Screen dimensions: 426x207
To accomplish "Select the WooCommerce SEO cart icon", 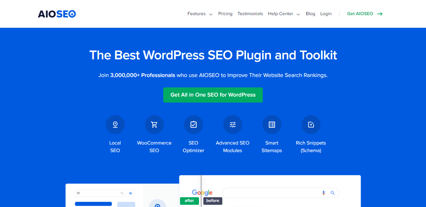I will [x=154, y=125].
